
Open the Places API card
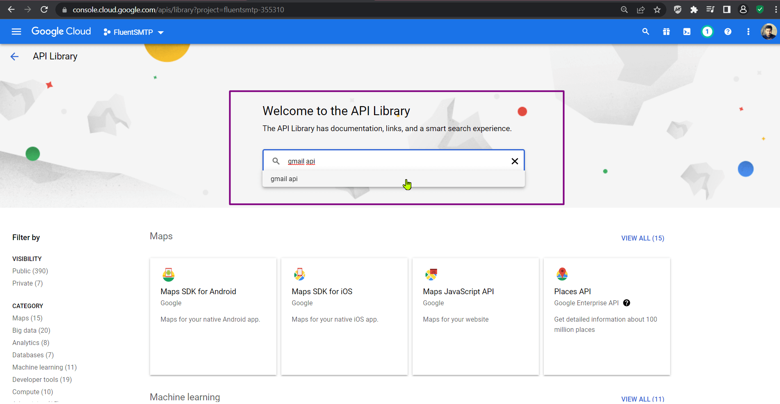607,316
